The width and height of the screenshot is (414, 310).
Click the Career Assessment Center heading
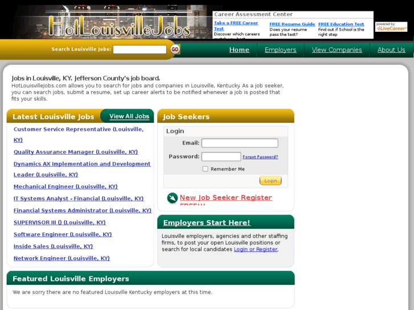click(253, 14)
